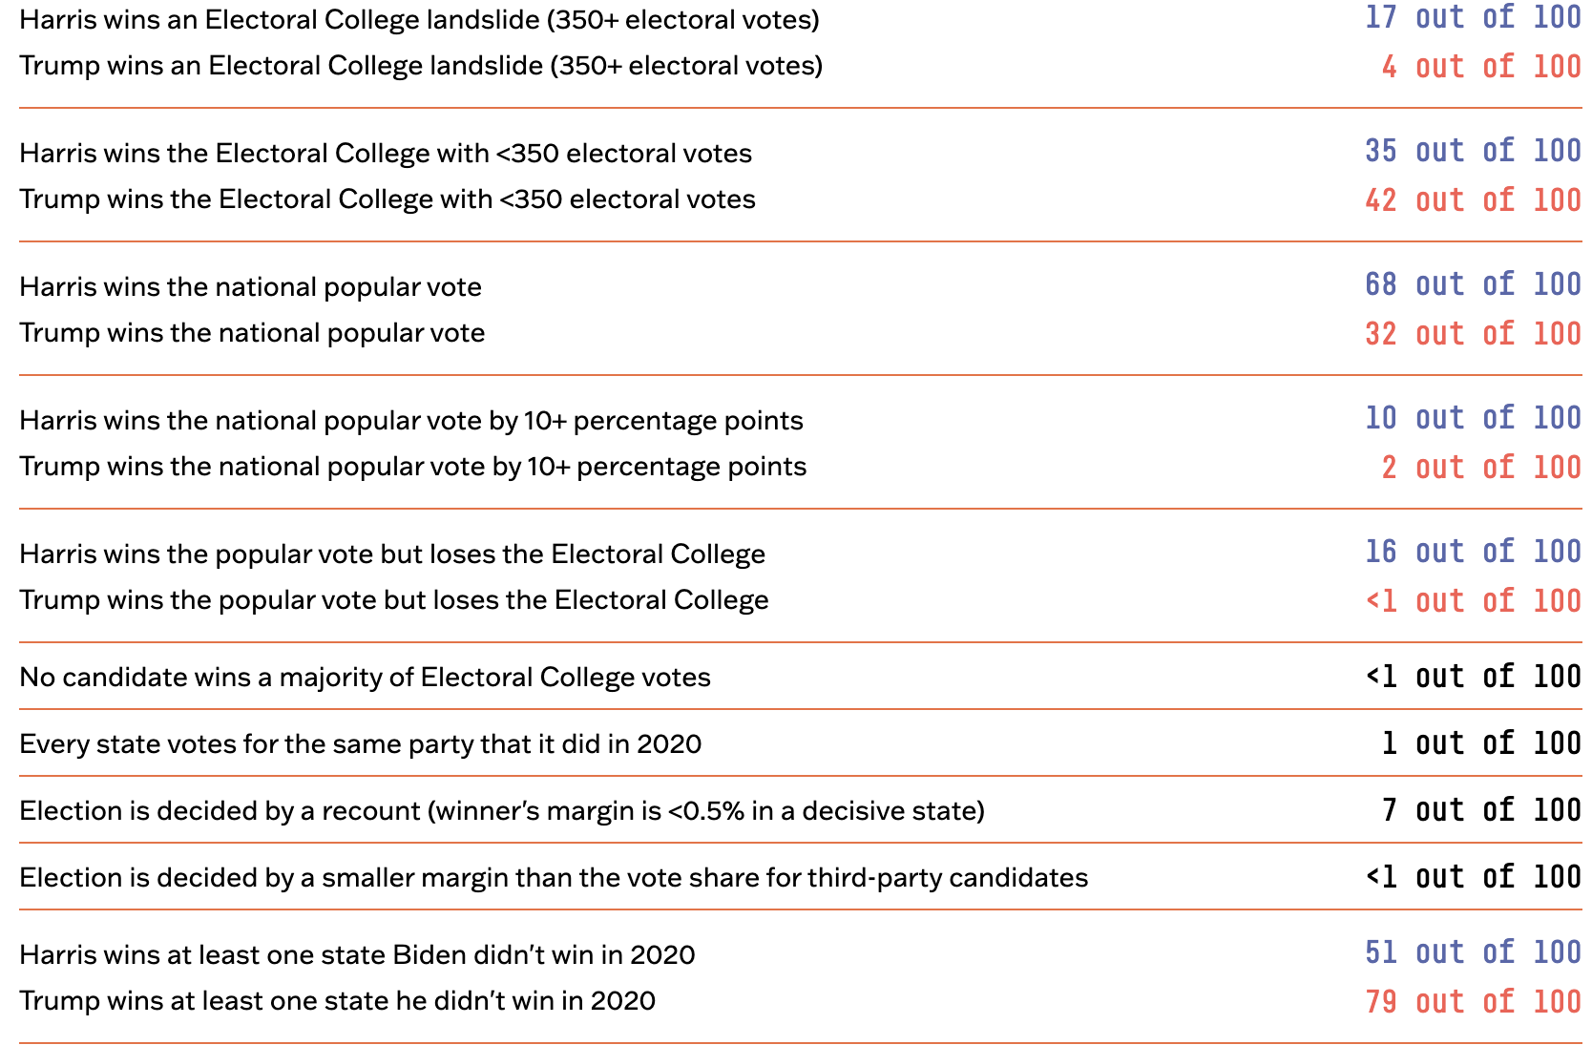The height and width of the screenshot is (1045, 1592).
Task: Click the '4 out of 100' value
Action: pyautogui.click(x=1480, y=67)
